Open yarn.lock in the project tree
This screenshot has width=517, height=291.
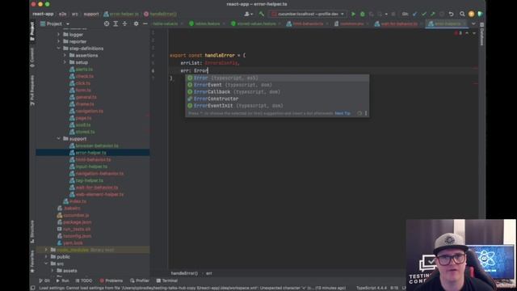pos(70,242)
